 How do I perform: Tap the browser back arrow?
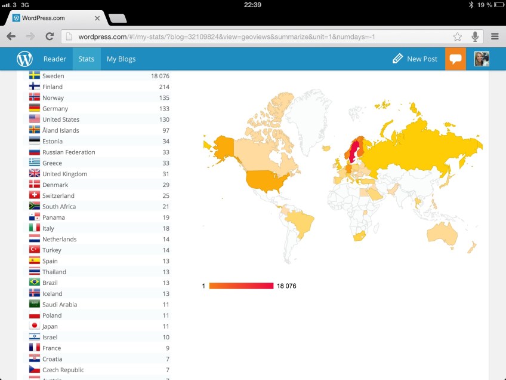coord(11,36)
